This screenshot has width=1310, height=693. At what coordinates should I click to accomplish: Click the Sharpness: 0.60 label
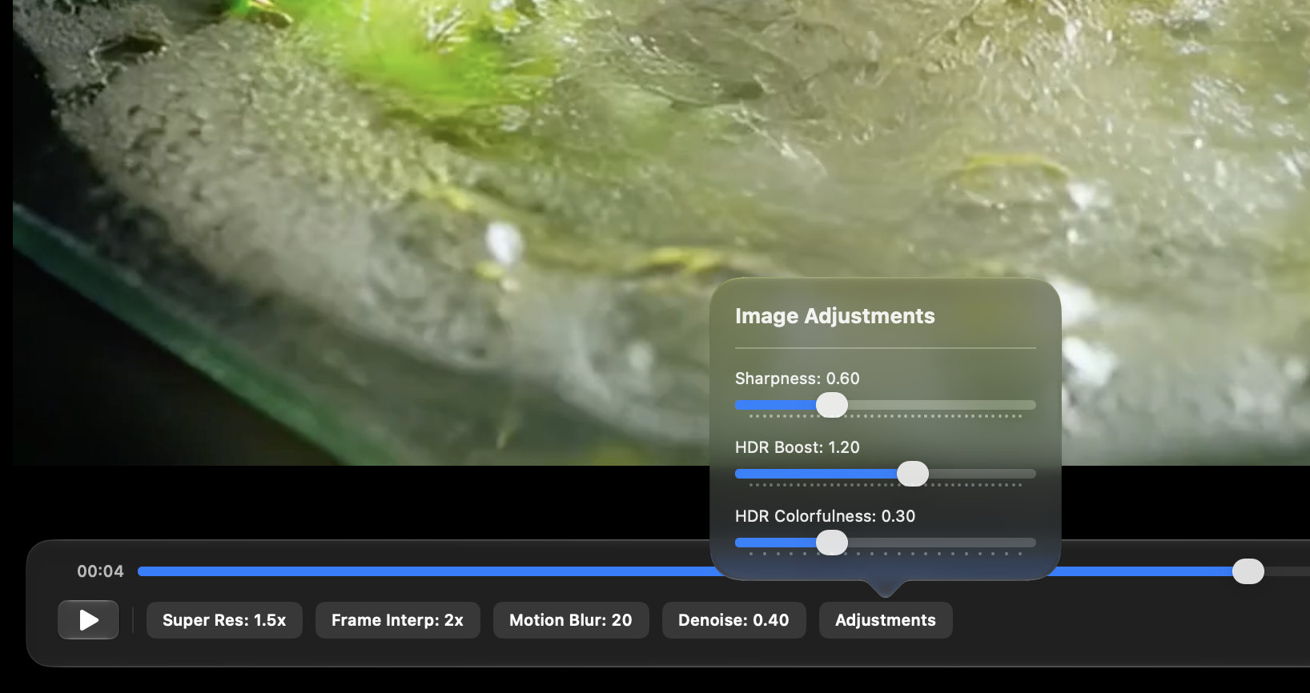click(x=798, y=379)
